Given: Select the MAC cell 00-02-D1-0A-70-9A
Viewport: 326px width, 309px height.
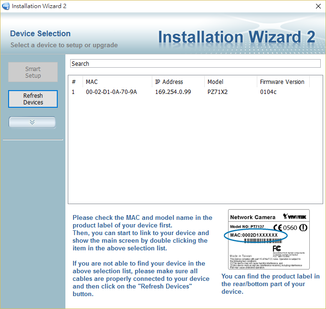Looking at the screenshot, I should tap(111, 92).
